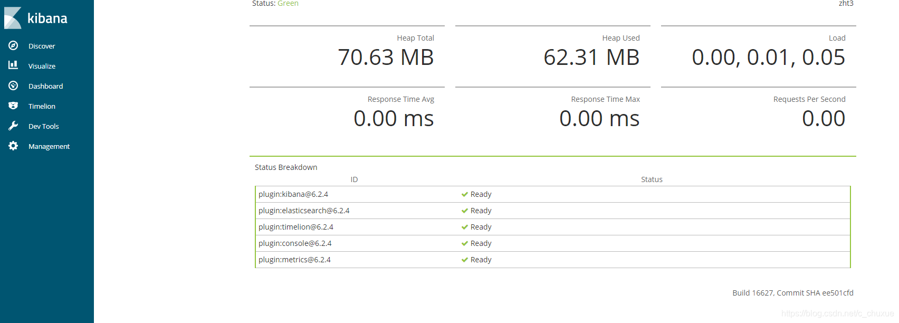The image size is (899, 323).
Task: Click the Kibana logo icon
Action: [x=13, y=18]
